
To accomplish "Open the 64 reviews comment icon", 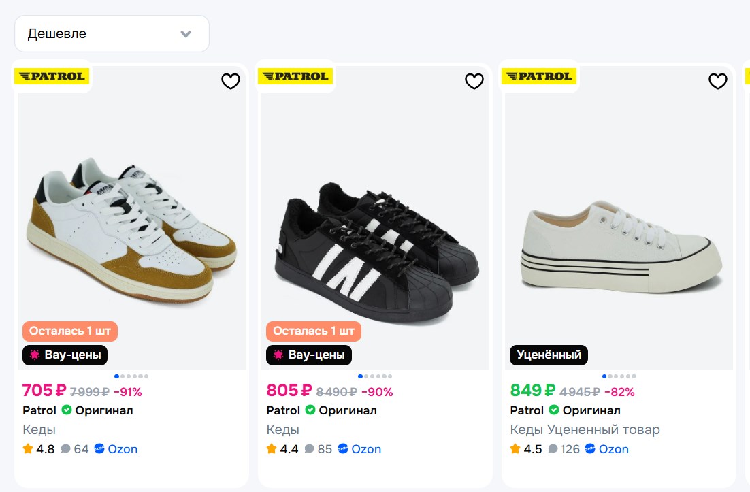I will pyautogui.click(x=66, y=449).
